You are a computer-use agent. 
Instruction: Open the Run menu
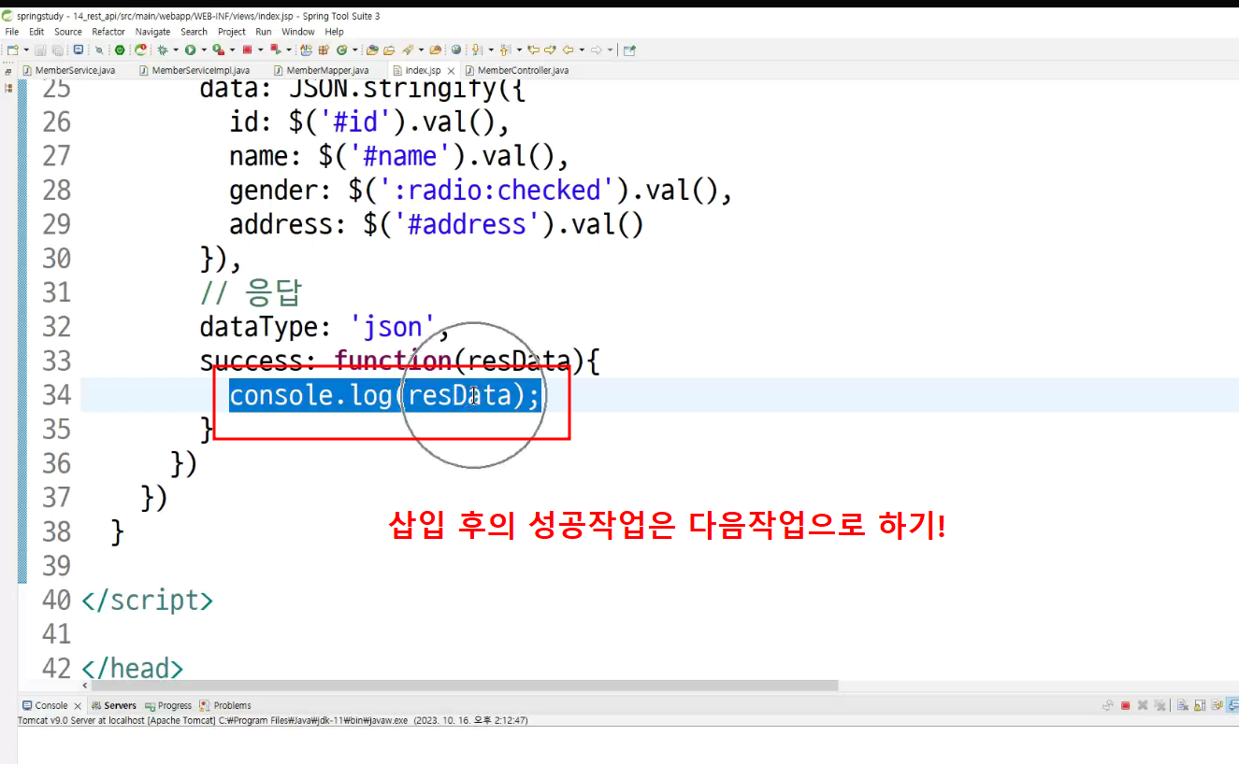pos(264,32)
